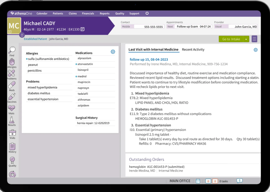Viewport: 270px width, 192px height.
Task: Click the Established Patient link
Action: point(35,39)
